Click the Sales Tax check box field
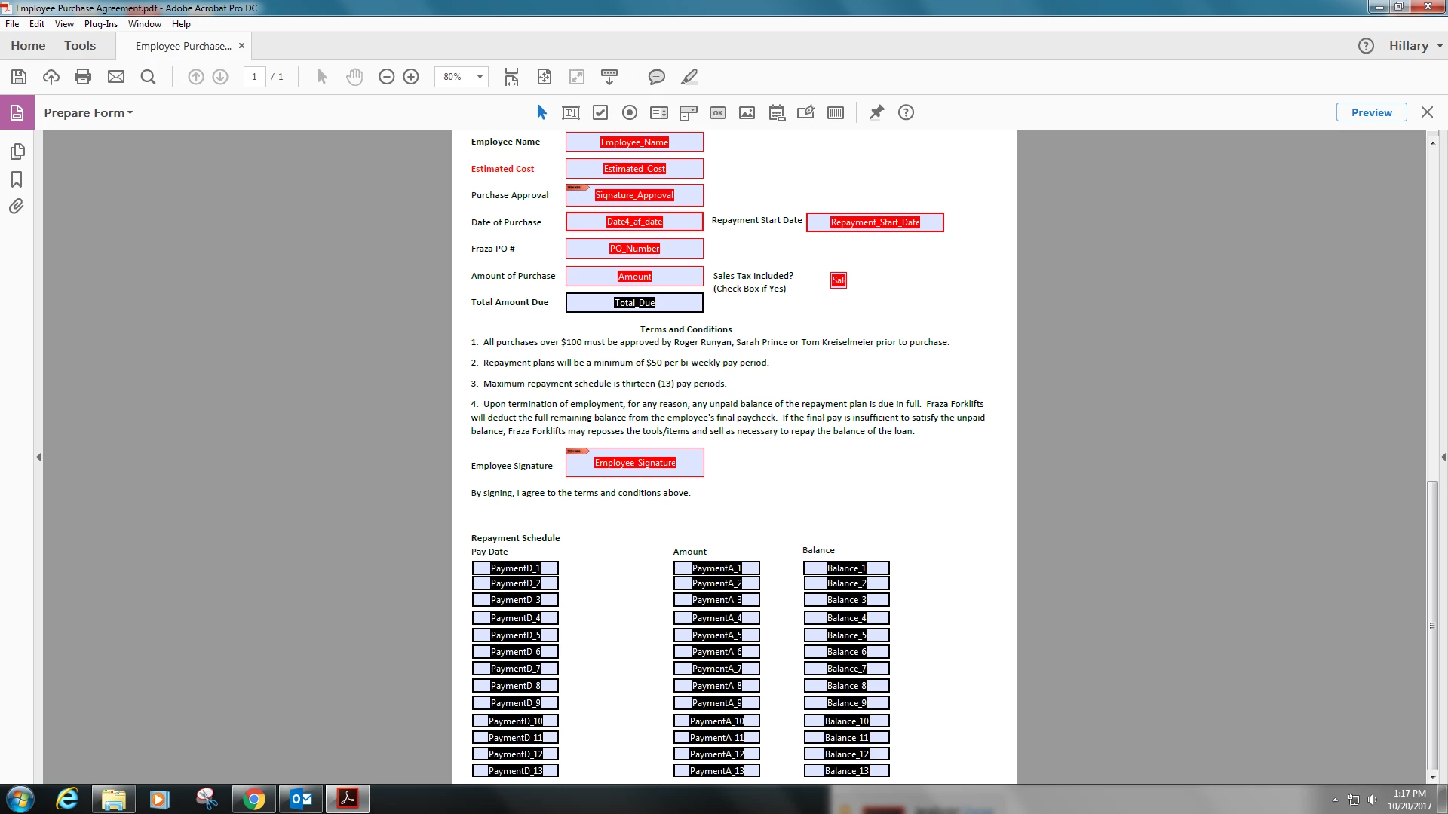The height and width of the screenshot is (814, 1448). pos(838,280)
